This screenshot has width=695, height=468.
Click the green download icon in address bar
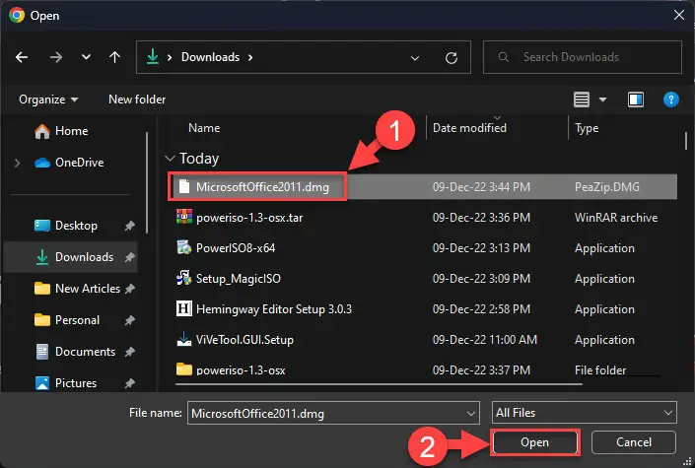(153, 57)
